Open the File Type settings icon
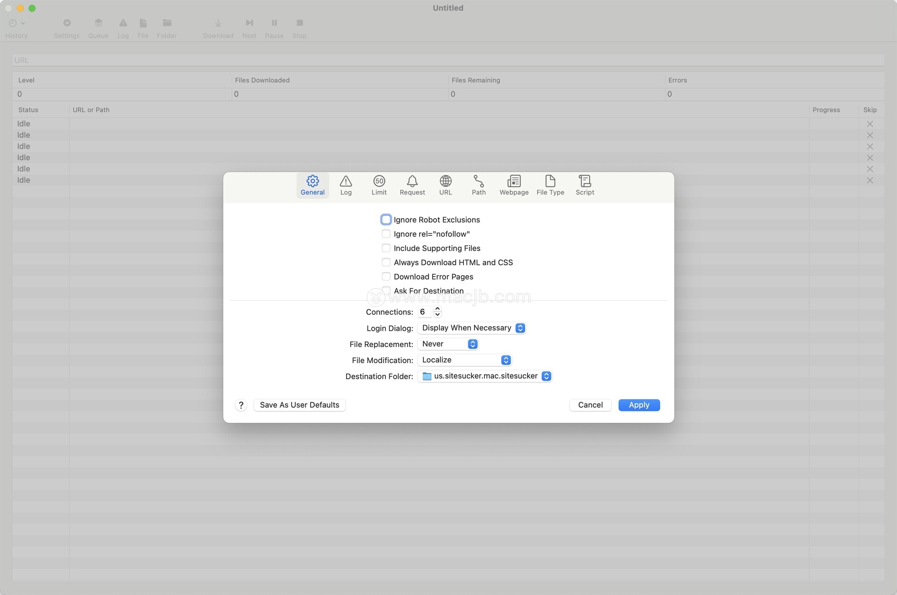This screenshot has height=595, width=897. tap(550, 185)
